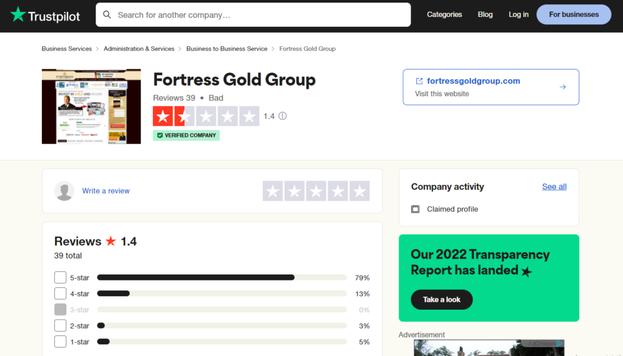Click the red star next to Reviews 1.4
This screenshot has width=623, height=356.
click(111, 241)
